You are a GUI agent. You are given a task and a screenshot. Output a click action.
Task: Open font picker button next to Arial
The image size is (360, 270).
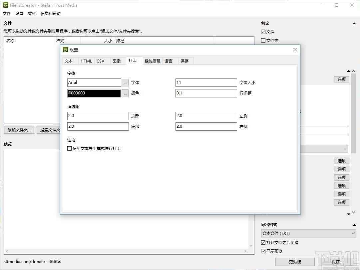click(125, 83)
